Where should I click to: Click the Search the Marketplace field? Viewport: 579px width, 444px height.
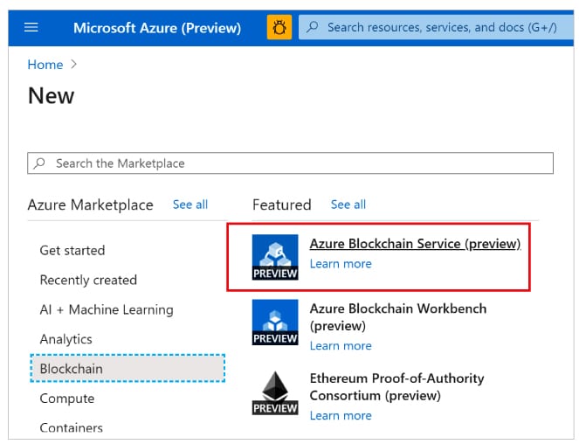click(297, 163)
